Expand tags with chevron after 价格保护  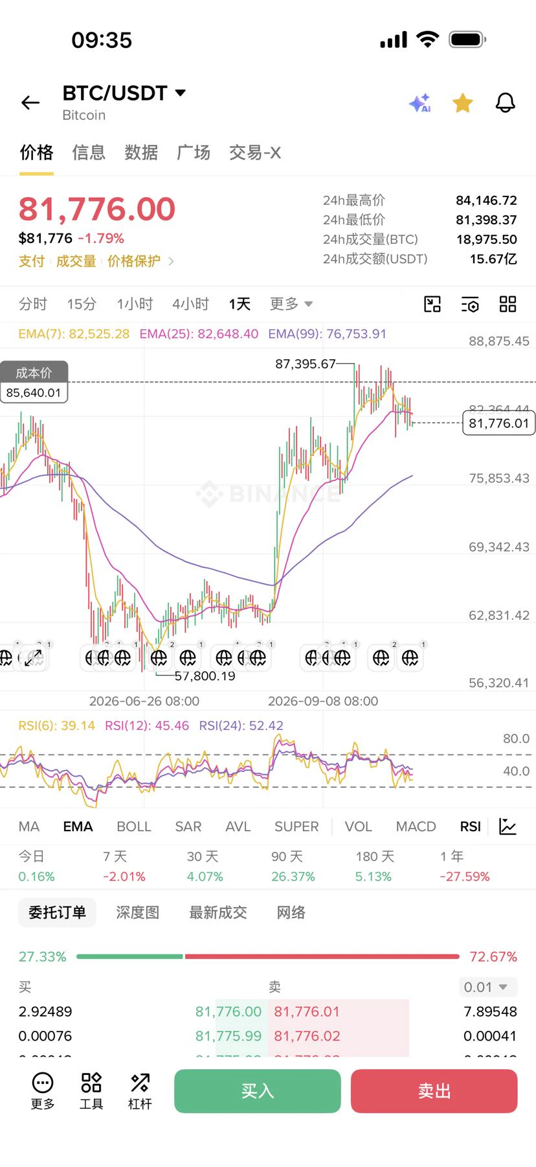tap(171, 261)
